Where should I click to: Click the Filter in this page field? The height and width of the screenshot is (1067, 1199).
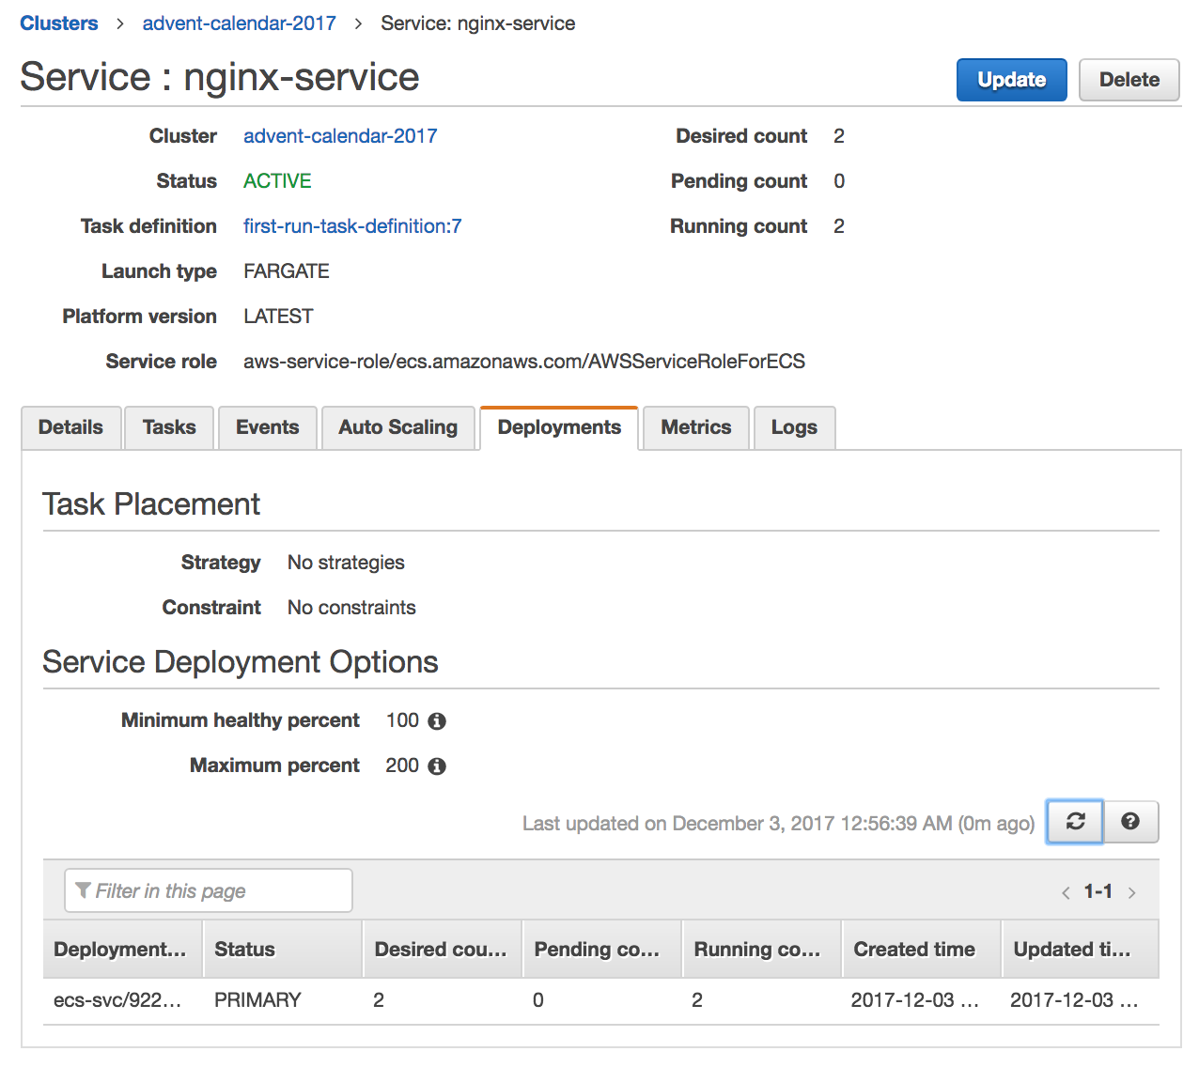point(209,890)
